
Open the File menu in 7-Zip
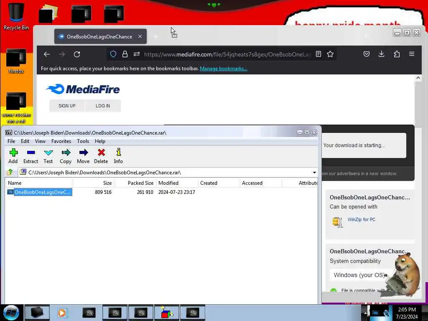(x=11, y=141)
